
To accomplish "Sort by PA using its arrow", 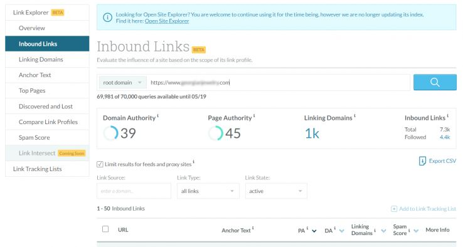I will pos(314,231).
